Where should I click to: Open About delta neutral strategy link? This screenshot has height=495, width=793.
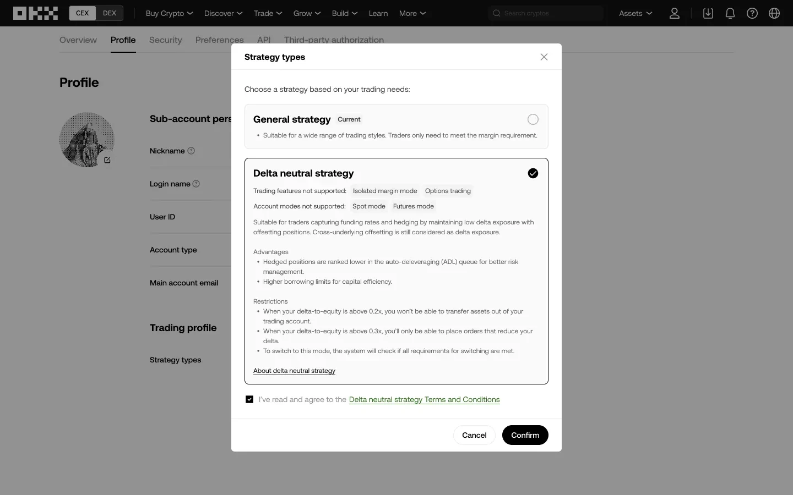[x=294, y=371]
